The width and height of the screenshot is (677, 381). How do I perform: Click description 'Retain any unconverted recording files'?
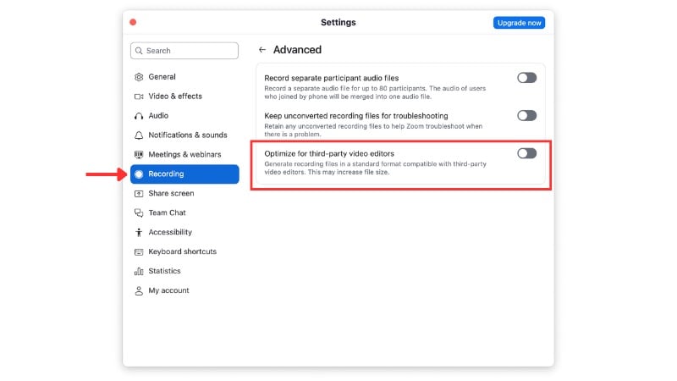point(373,130)
